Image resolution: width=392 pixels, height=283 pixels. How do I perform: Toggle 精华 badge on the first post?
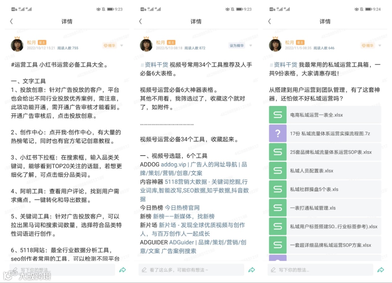point(110,45)
